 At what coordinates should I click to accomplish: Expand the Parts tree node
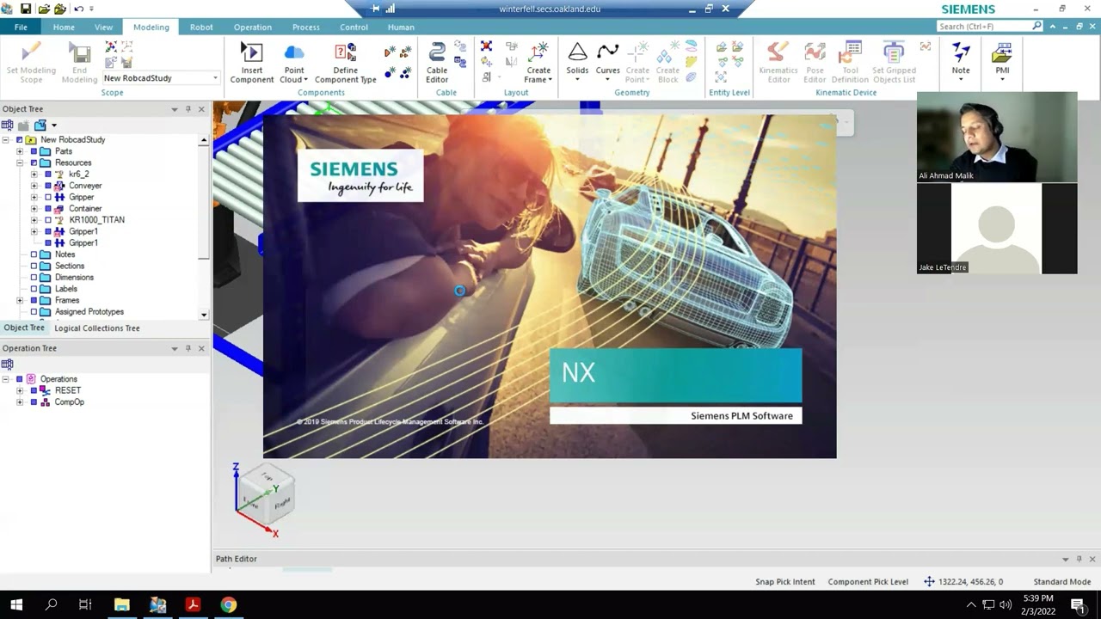coord(20,151)
